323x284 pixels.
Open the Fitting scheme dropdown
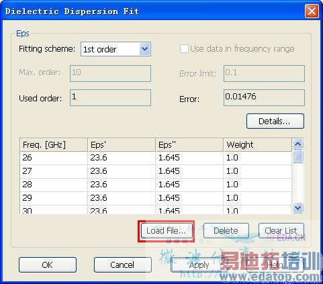point(116,49)
